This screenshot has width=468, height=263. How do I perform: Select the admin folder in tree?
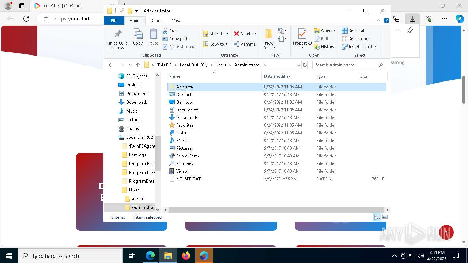click(x=138, y=199)
